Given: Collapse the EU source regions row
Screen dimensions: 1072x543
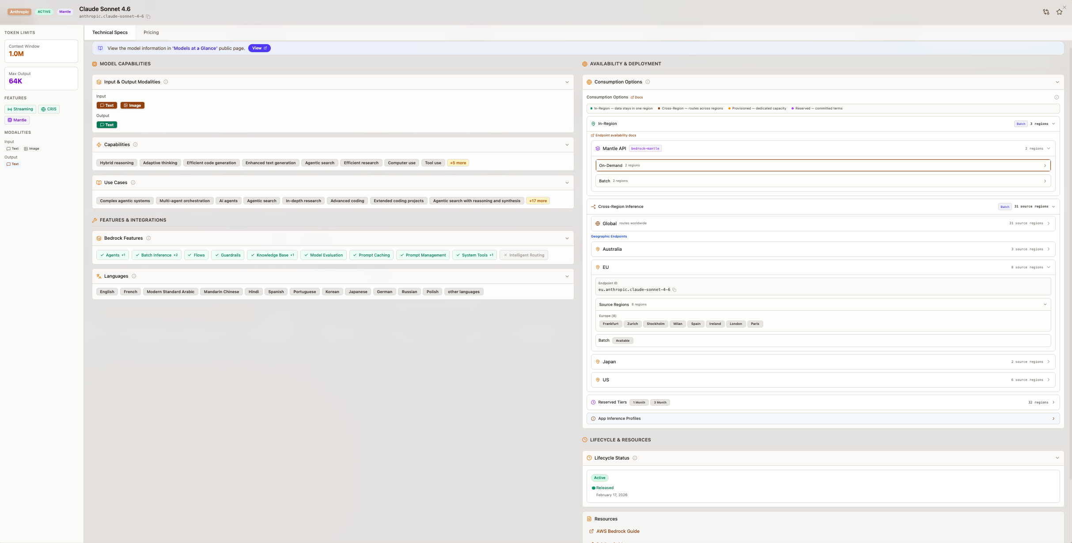Looking at the screenshot, I should coord(823,305).
